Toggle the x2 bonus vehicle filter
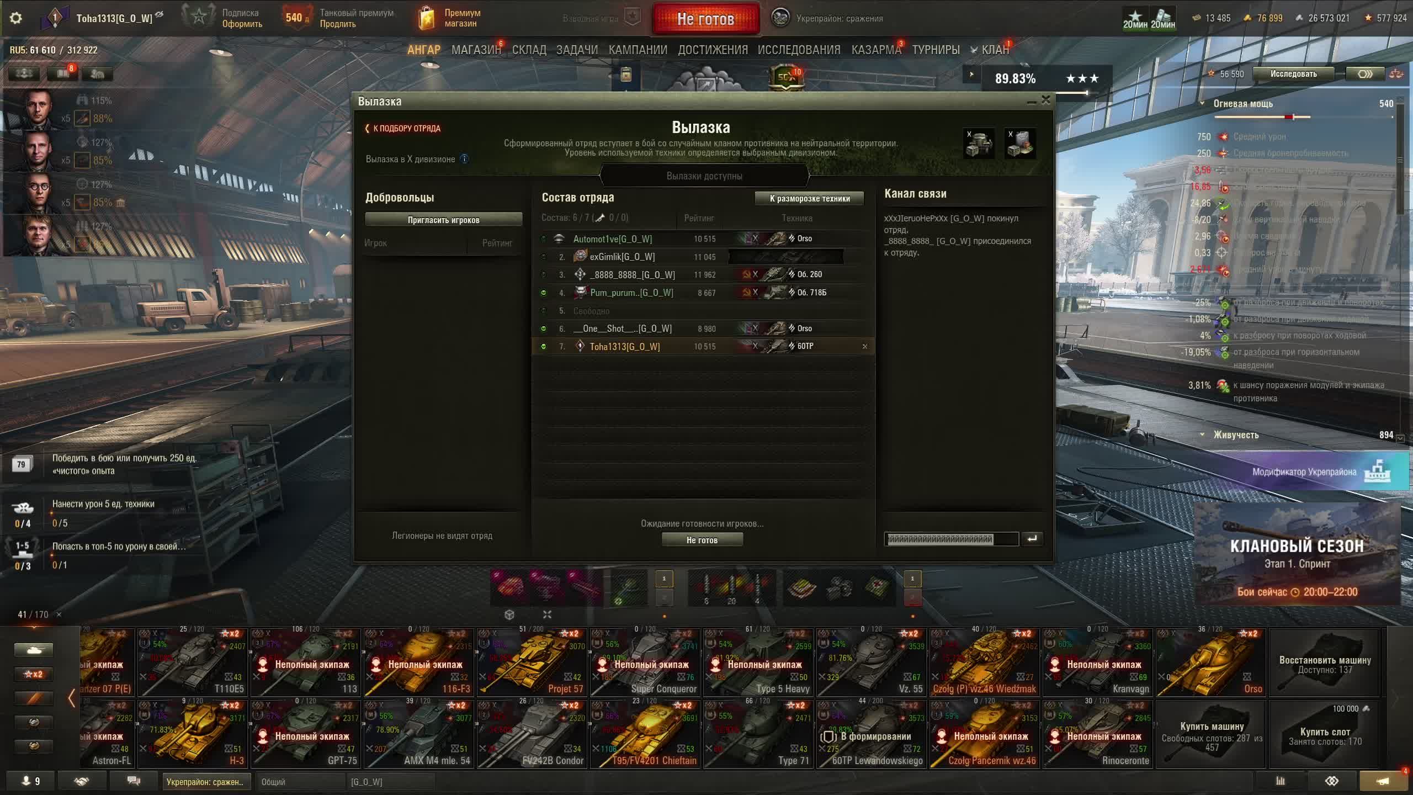 (34, 674)
